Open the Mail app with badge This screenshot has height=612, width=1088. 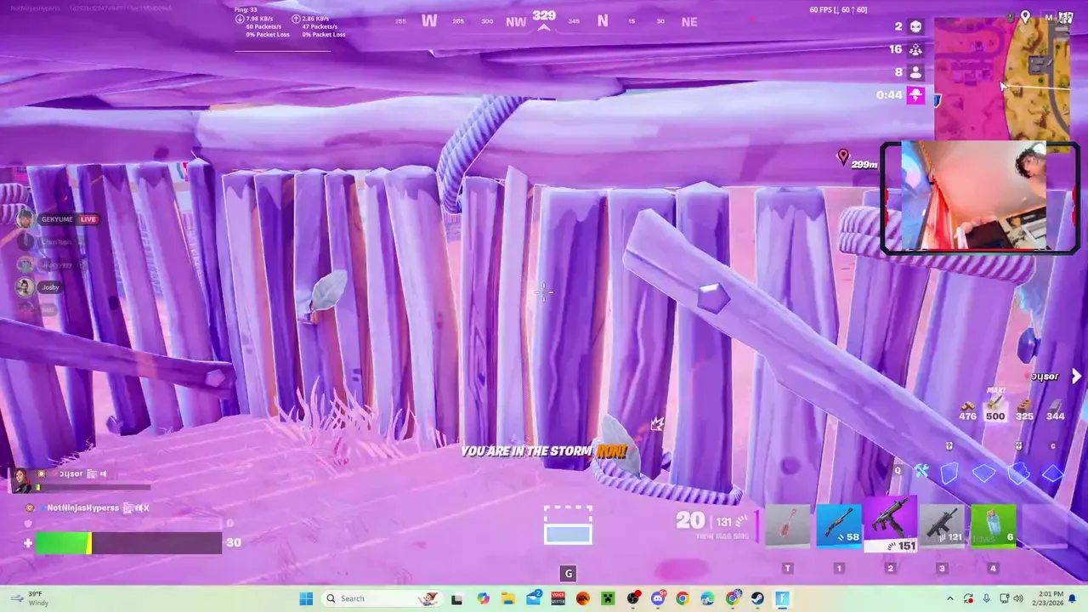tap(533, 598)
